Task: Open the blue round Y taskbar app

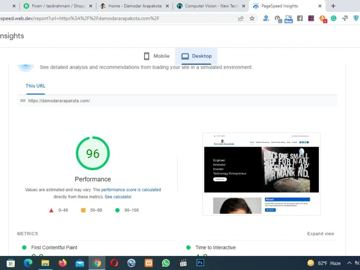Action: click(131, 263)
